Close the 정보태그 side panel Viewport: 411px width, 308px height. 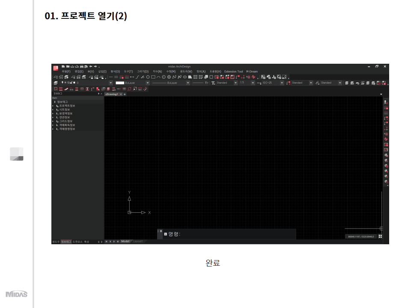(x=102, y=94)
